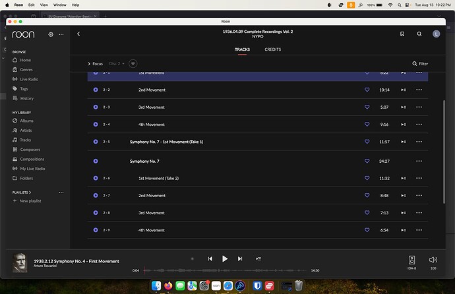Click the Toscanini album art thumbnail

(20, 262)
